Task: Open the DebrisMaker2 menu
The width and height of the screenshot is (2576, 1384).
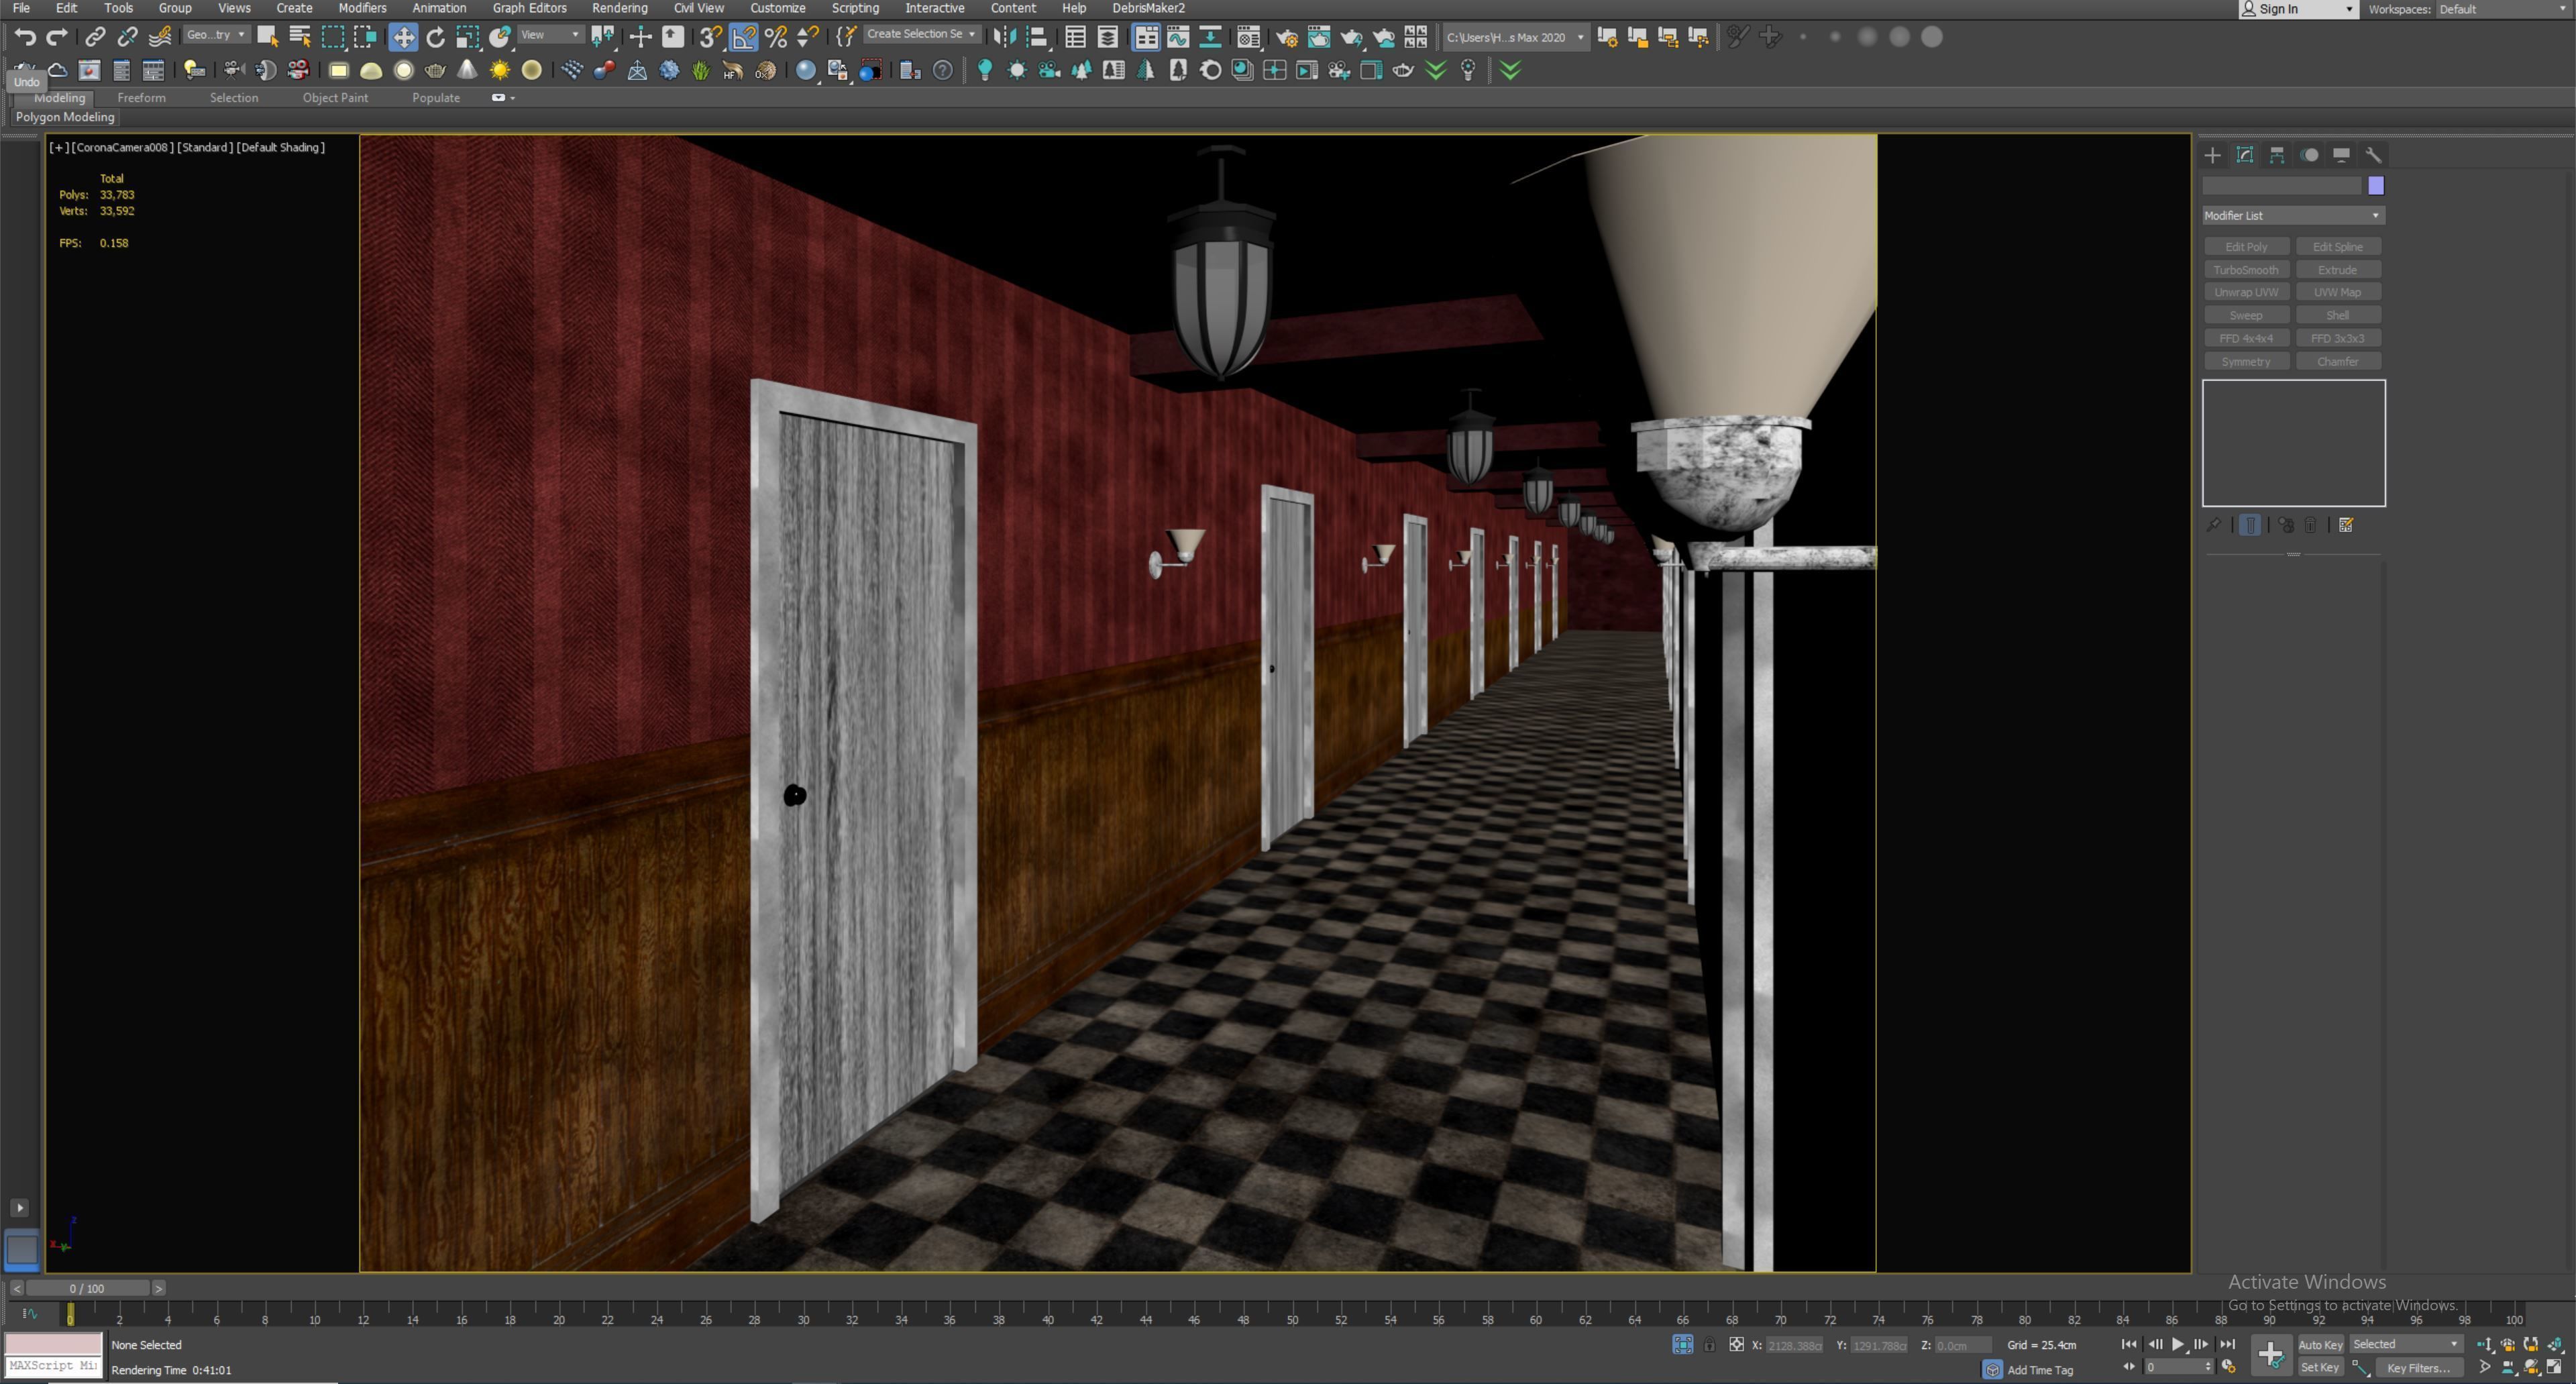Action: (x=1148, y=8)
